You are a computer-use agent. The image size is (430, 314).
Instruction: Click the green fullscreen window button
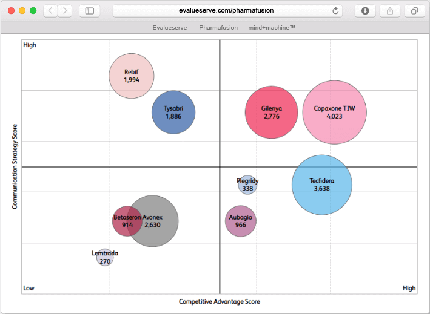click(33, 11)
